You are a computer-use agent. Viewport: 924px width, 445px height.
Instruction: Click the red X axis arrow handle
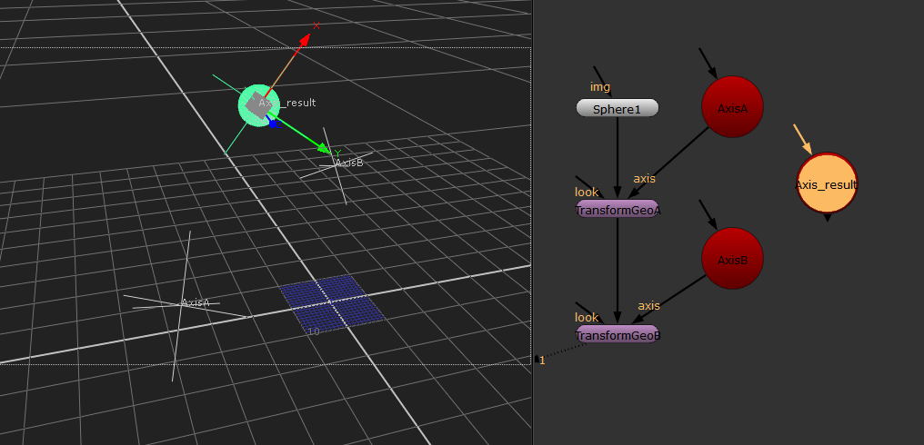point(306,37)
